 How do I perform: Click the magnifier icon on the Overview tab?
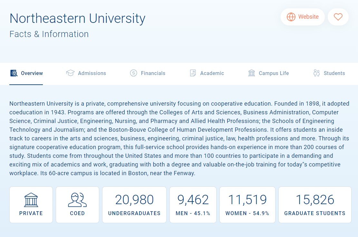(x=14, y=73)
